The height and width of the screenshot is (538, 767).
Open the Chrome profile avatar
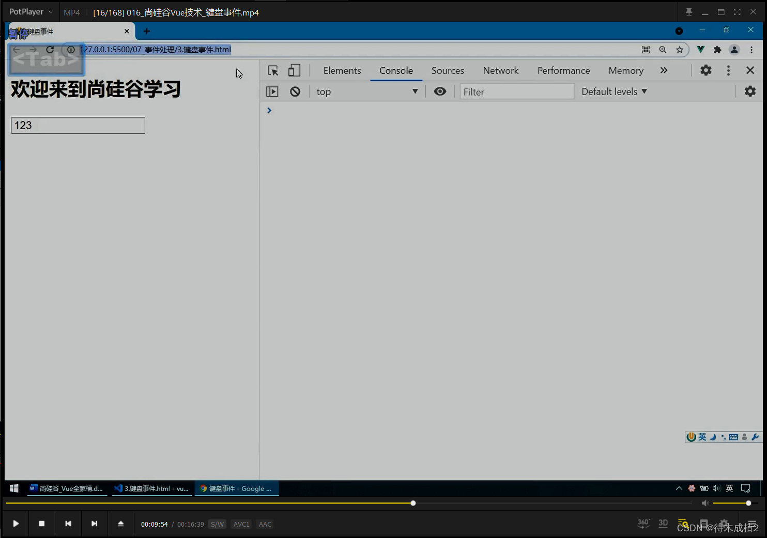click(x=734, y=50)
